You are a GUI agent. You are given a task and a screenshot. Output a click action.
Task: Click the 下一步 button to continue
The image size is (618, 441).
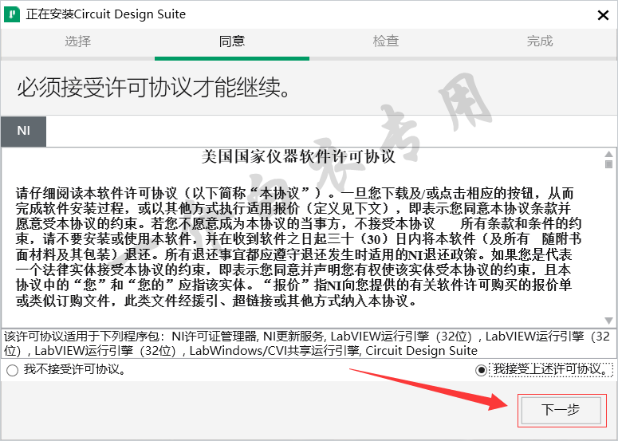(561, 410)
